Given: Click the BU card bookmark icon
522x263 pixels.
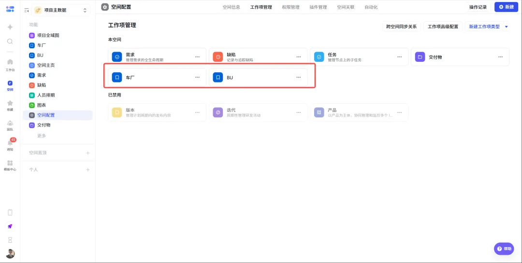Looking at the screenshot, I should (x=217, y=78).
